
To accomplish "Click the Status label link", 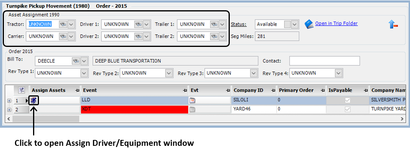I will pos(238,24).
